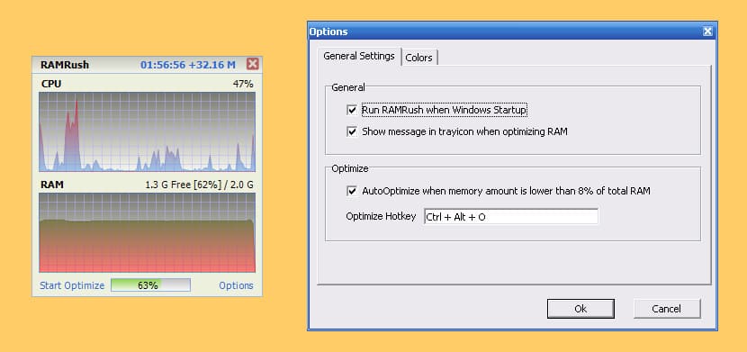
Task: Click the Start Optimize link
Action: coord(72,285)
